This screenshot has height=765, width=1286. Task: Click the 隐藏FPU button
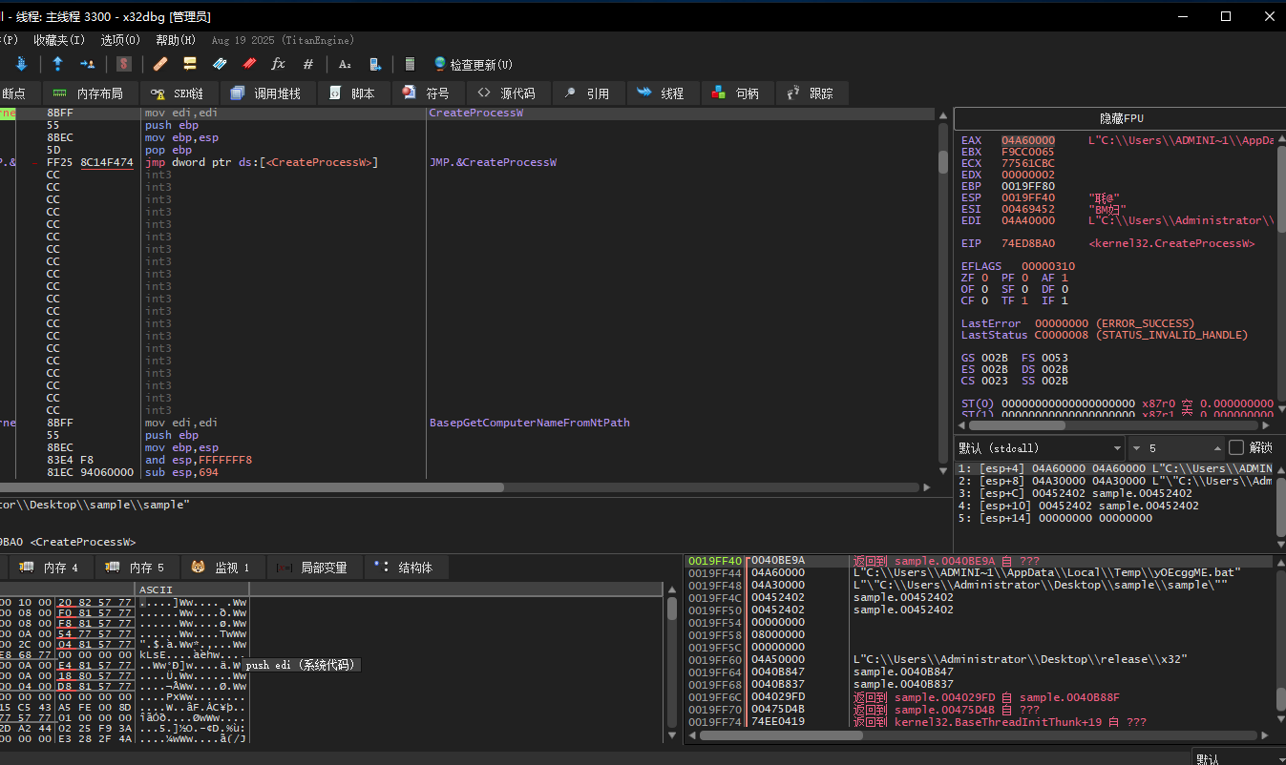coord(1121,118)
